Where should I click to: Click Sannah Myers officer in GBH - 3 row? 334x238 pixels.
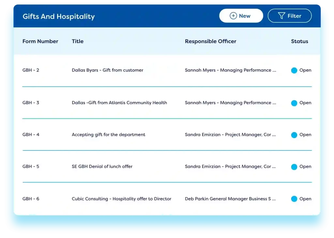pos(231,103)
